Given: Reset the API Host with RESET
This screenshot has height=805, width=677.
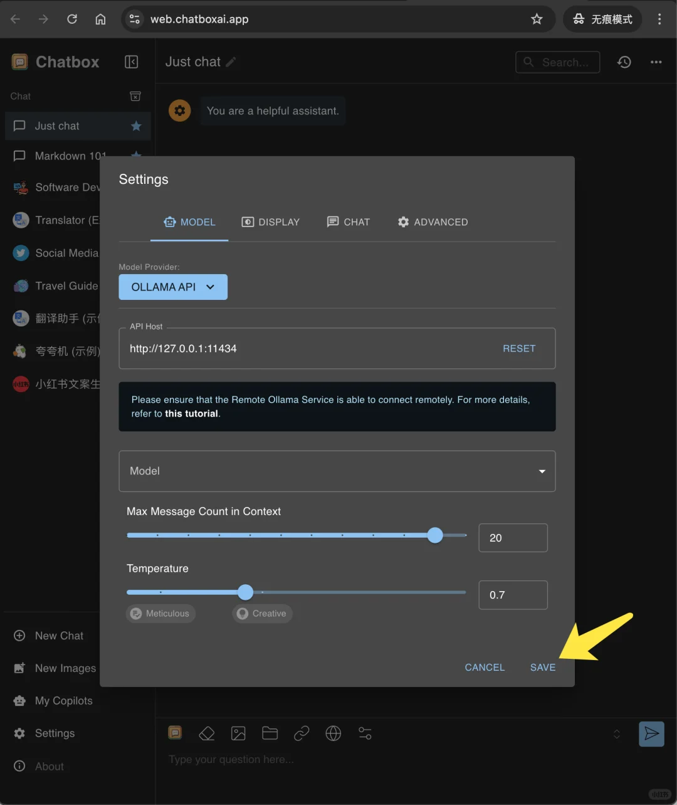Looking at the screenshot, I should coord(519,348).
